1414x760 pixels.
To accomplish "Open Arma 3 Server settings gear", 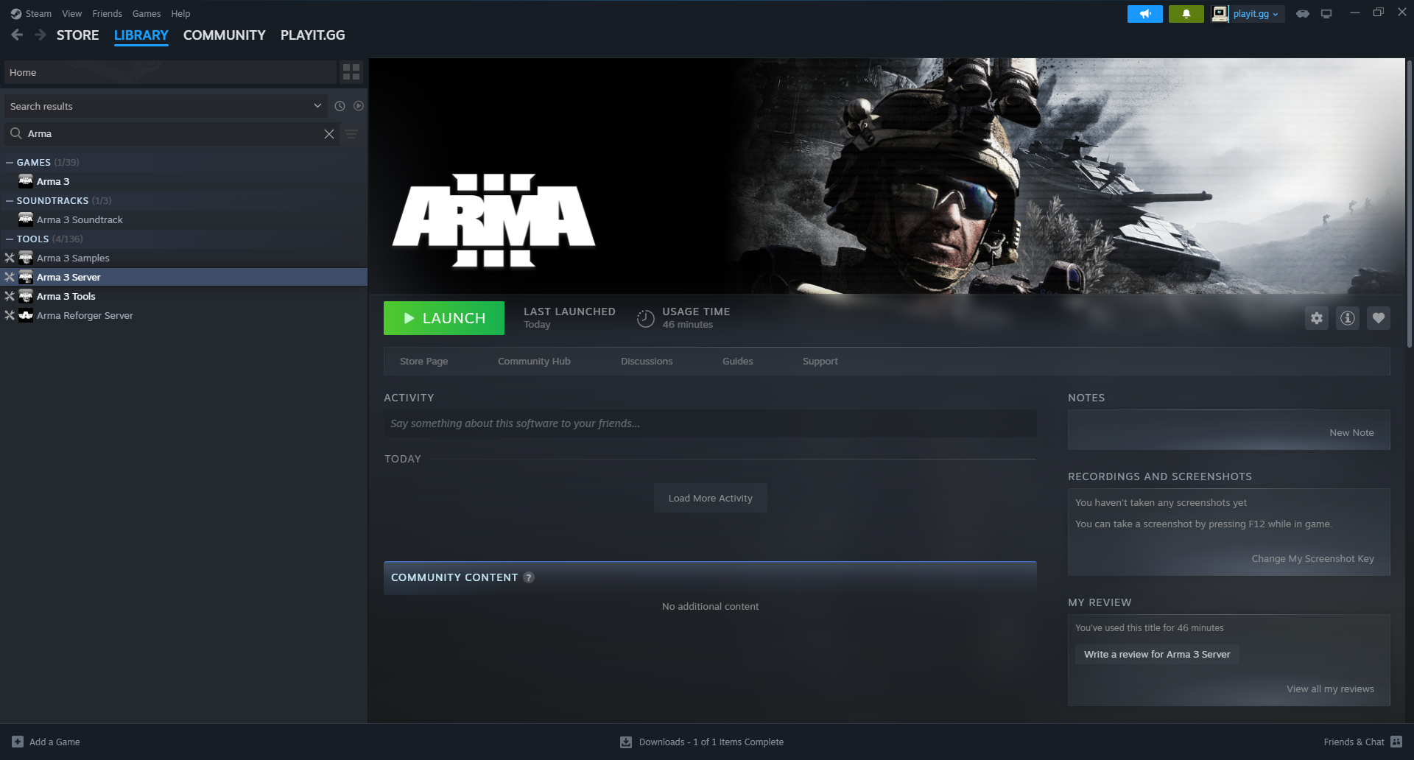I will [1317, 318].
